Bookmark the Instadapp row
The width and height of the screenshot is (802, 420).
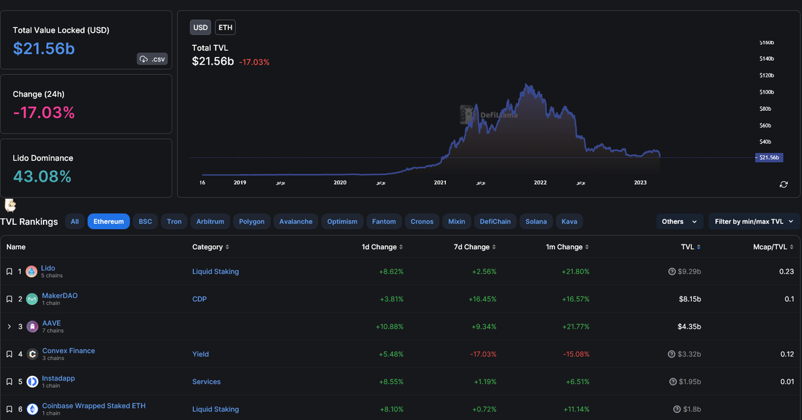tap(9, 382)
